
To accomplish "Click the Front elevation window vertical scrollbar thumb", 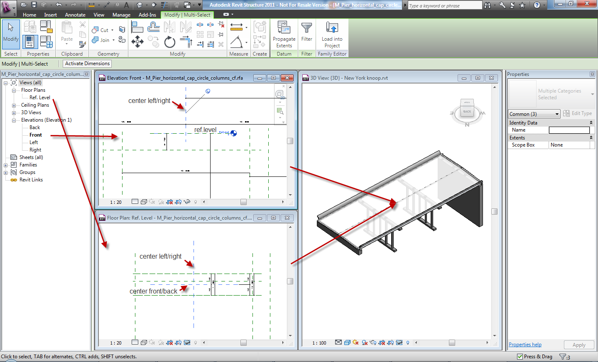I will click(290, 141).
